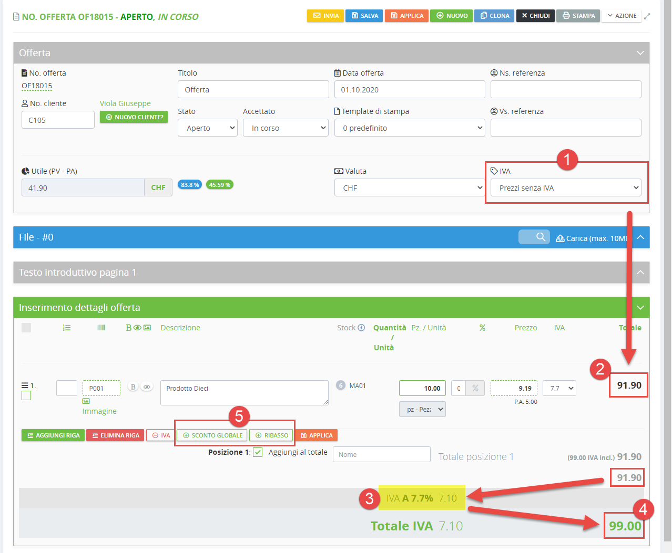
Task: Open the Template di stampa dropdown
Action: pos(410,128)
